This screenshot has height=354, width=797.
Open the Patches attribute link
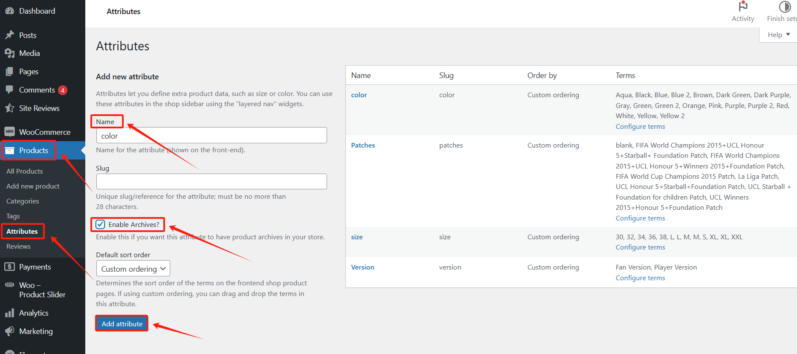click(x=363, y=145)
